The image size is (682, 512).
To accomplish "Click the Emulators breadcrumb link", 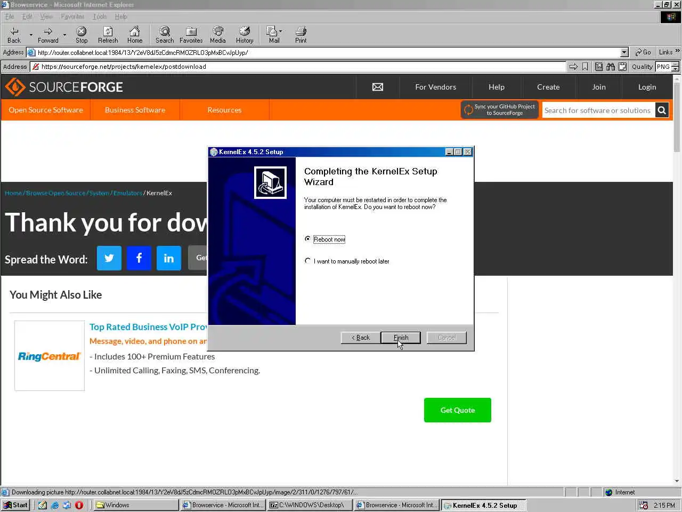I will pos(128,193).
